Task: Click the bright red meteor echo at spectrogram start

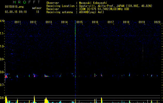Action: tap(6, 76)
